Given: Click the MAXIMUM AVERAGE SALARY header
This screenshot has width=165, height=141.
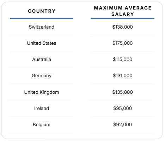Looking at the screenshot, I should tap(123, 11).
